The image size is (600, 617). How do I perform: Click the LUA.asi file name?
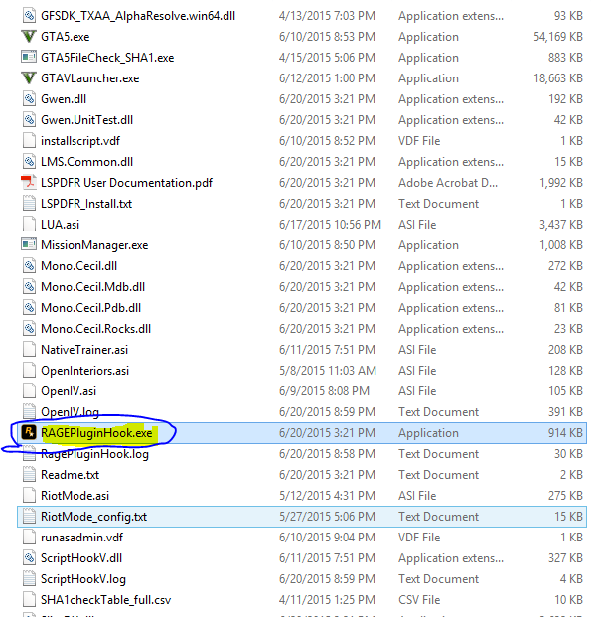(61, 225)
